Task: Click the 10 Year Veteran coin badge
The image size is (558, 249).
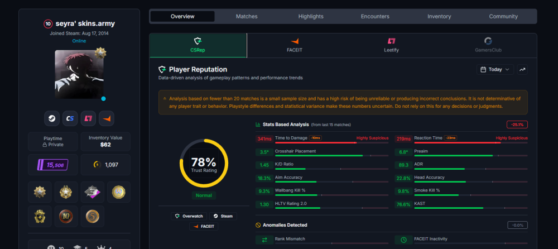Action: coord(66,216)
